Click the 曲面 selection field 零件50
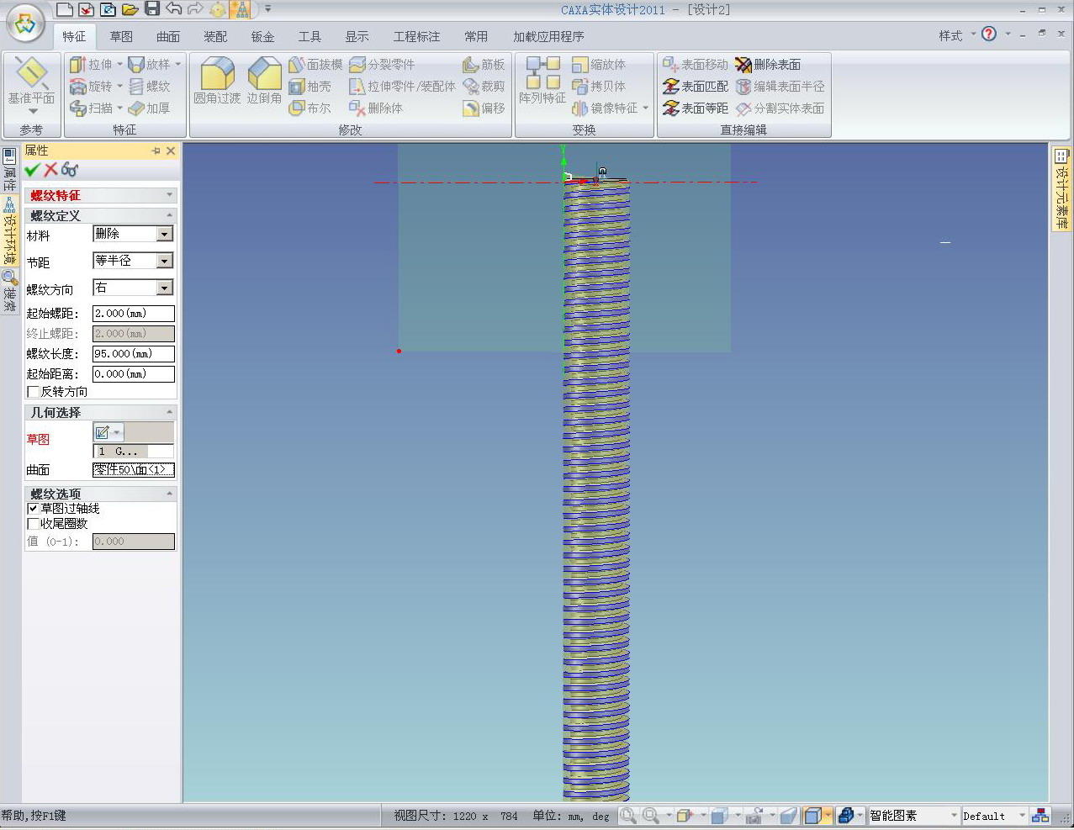Screen dimensions: 1074x830 coord(134,470)
